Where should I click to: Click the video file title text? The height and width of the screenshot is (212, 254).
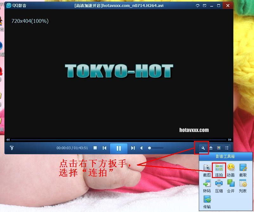click(x=119, y=6)
